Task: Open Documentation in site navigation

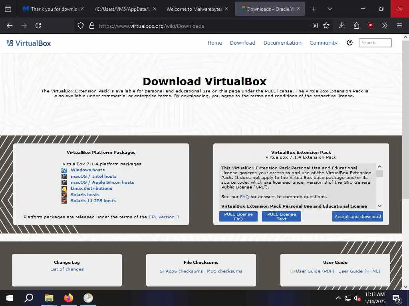Action: click(x=282, y=43)
